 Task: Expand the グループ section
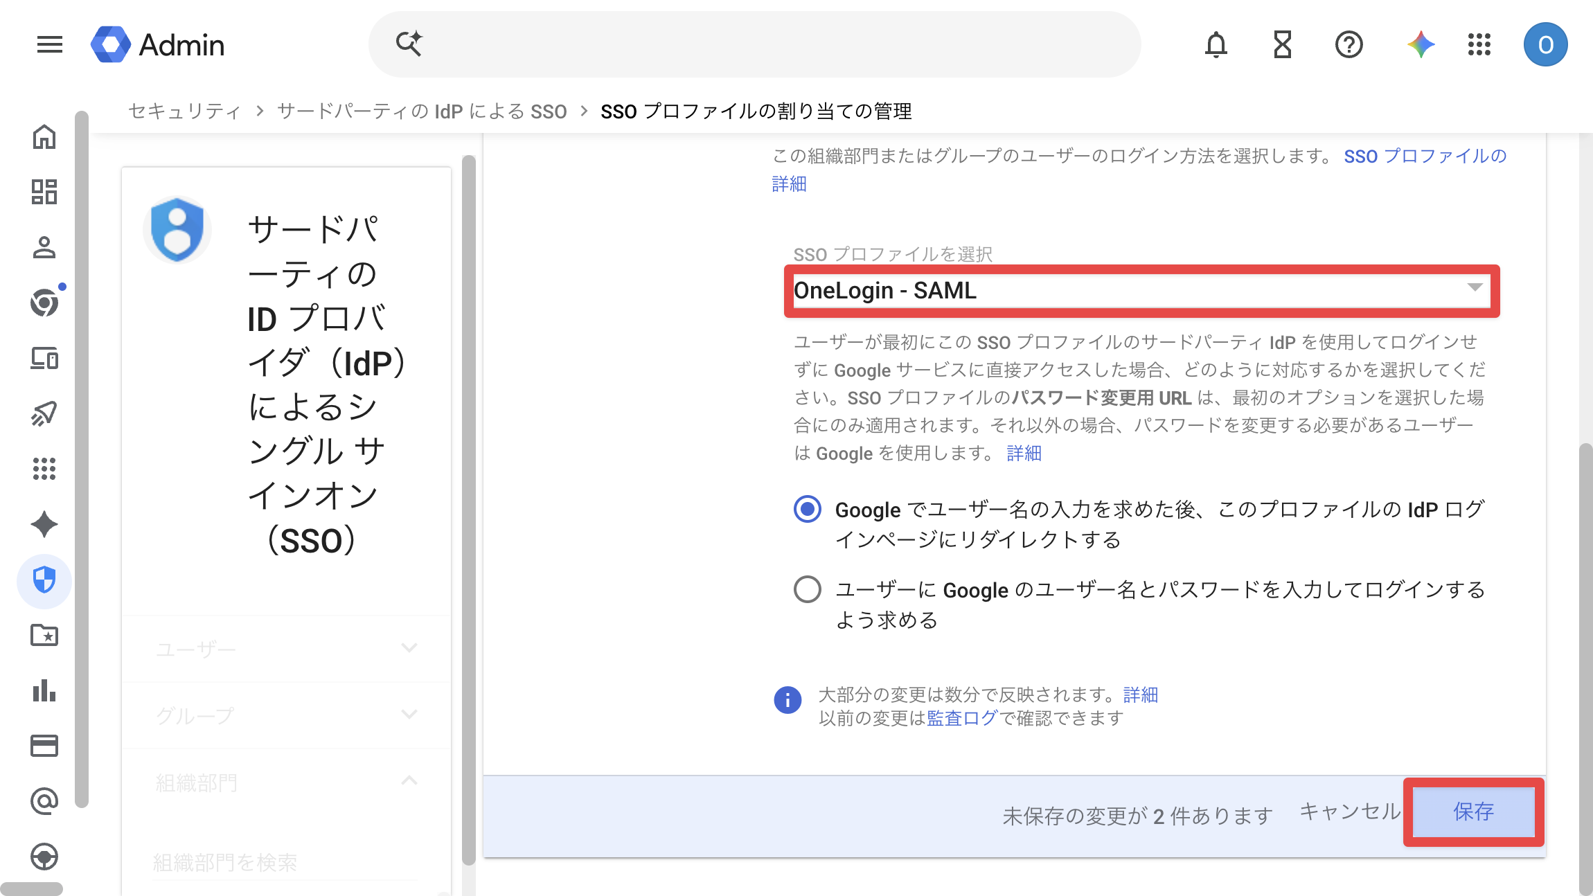click(x=286, y=715)
